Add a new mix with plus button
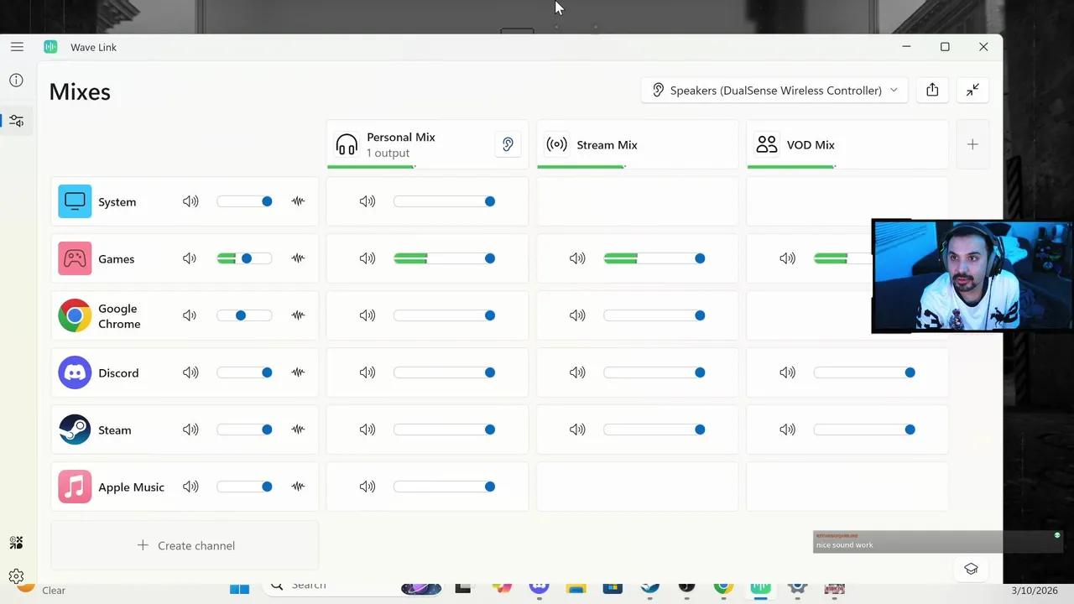This screenshot has height=604, width=1074. pos(972,144)
